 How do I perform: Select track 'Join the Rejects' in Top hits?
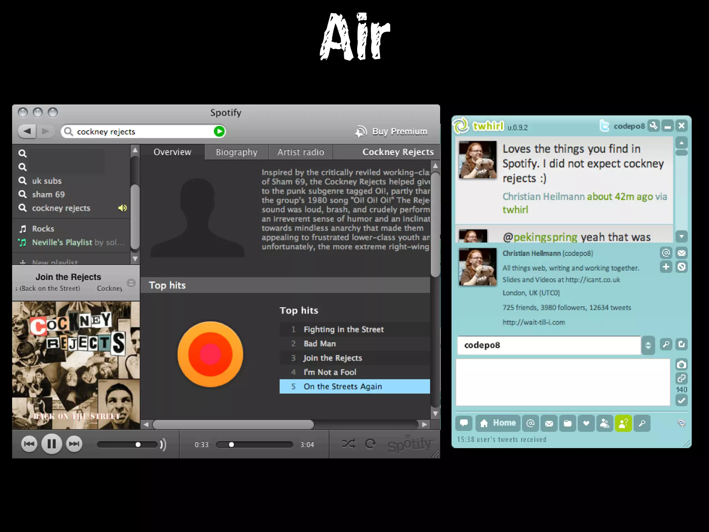(x=355, y=358)
